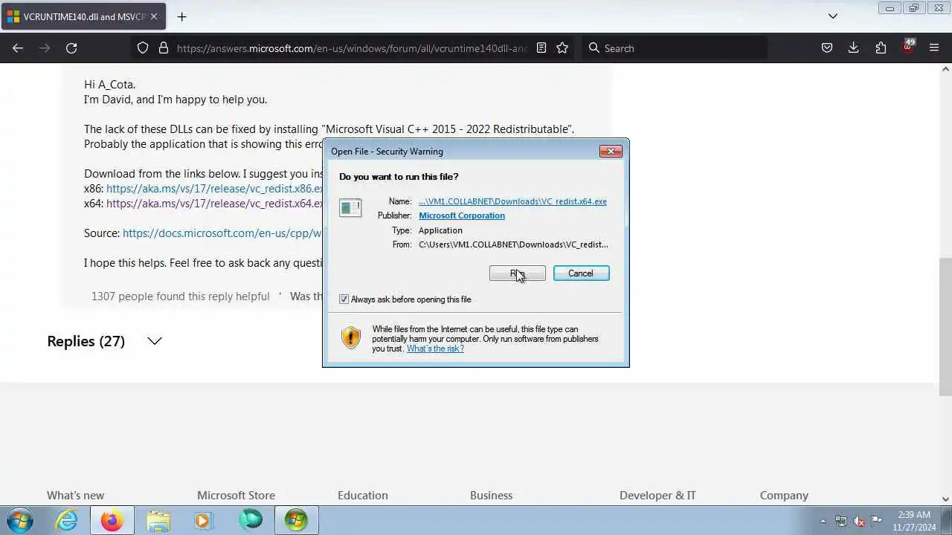The width and height of the screenshot is (952, 535).
Task: Open Firefox downloads panel arrow
Action: tap(854, 48)
